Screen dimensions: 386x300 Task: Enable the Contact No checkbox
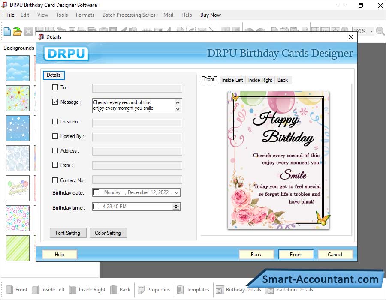[x=55, y=180]
